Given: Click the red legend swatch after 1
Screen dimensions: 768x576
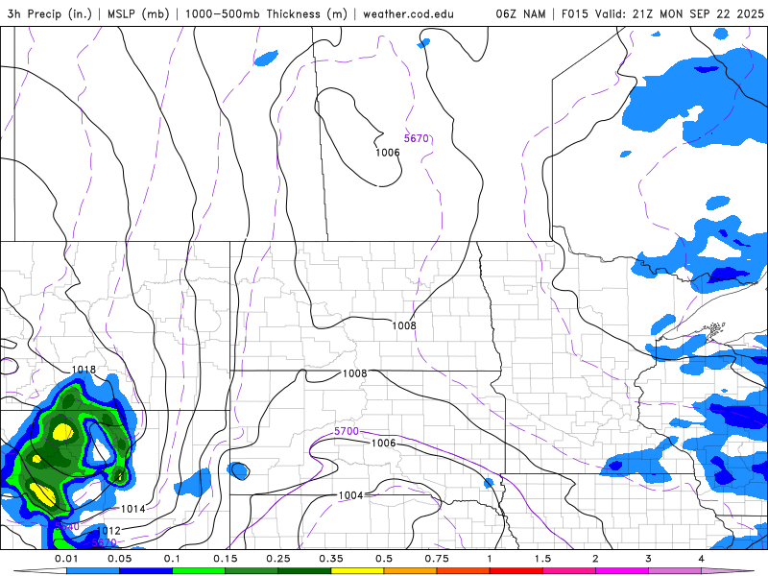Looking at the screenshot, I should [516, 571].
